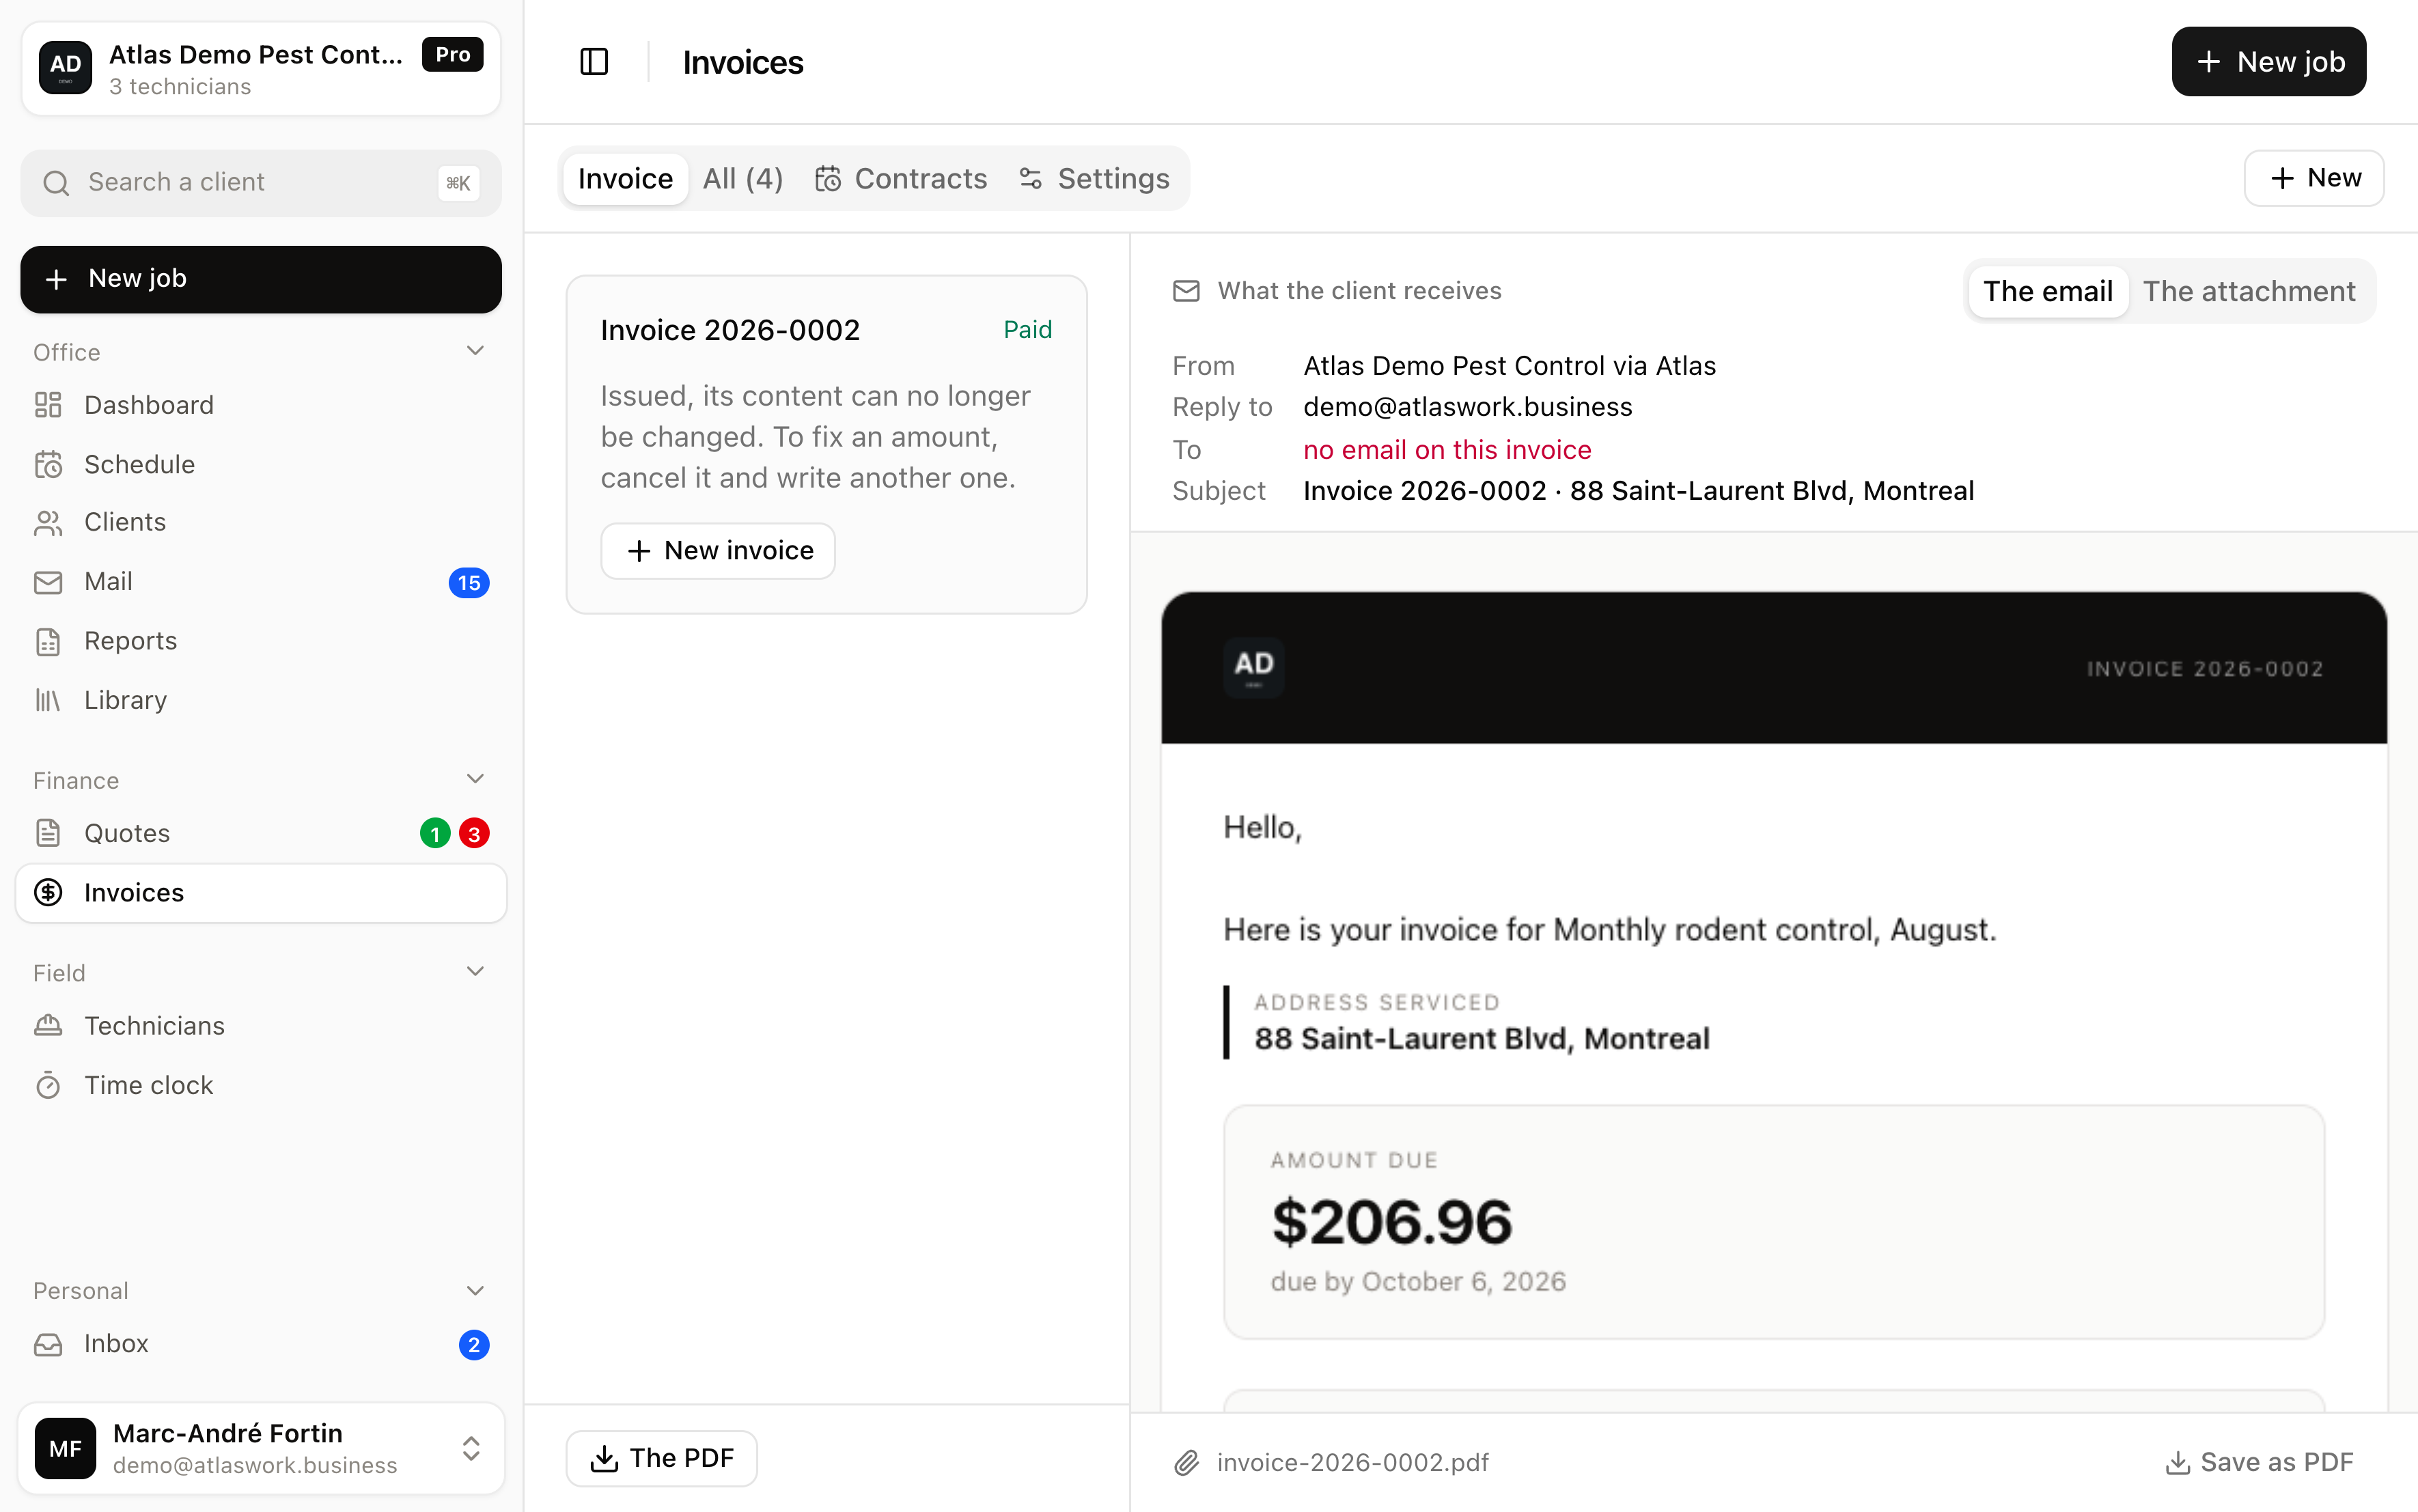Open the Atlas Demo Pest Control workspace menu
The height and width of the screenshot is (1512, 2418).
[x=261, y=68]
